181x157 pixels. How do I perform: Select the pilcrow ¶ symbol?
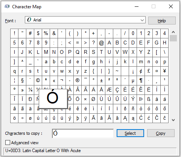[x=141, y=81]
